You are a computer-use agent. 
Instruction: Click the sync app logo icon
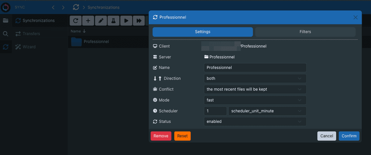pos(6,7)
